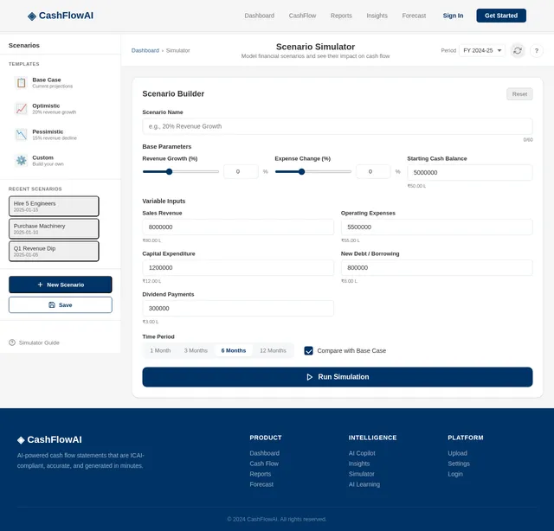Viewport: 554px width, 531px height.
Task: Open recent scenario Q1 Revenue Dip
Action: 54,252
